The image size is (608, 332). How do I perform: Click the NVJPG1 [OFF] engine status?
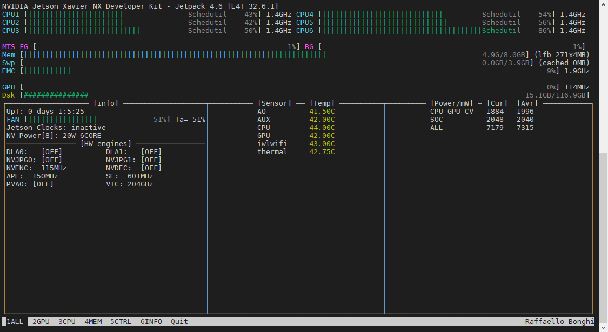(x=133, y=160)
